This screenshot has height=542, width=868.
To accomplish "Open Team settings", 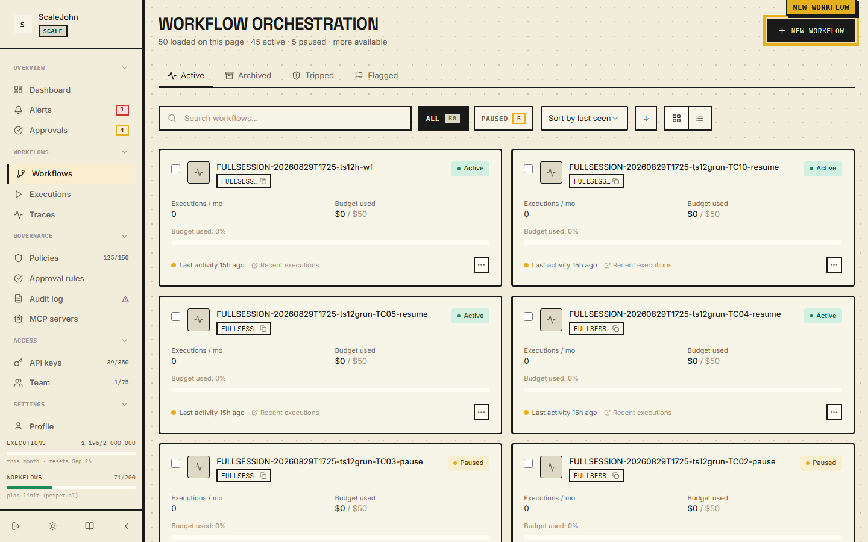I will (71, 382).
